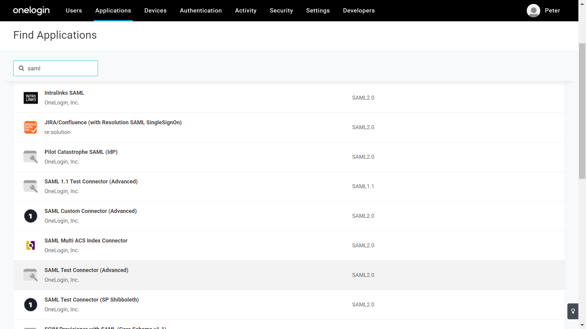This screenshot has height=329, width=586.
Task: Select SAML 1.1 Test Connector (Advanced)
Action: 91,182
